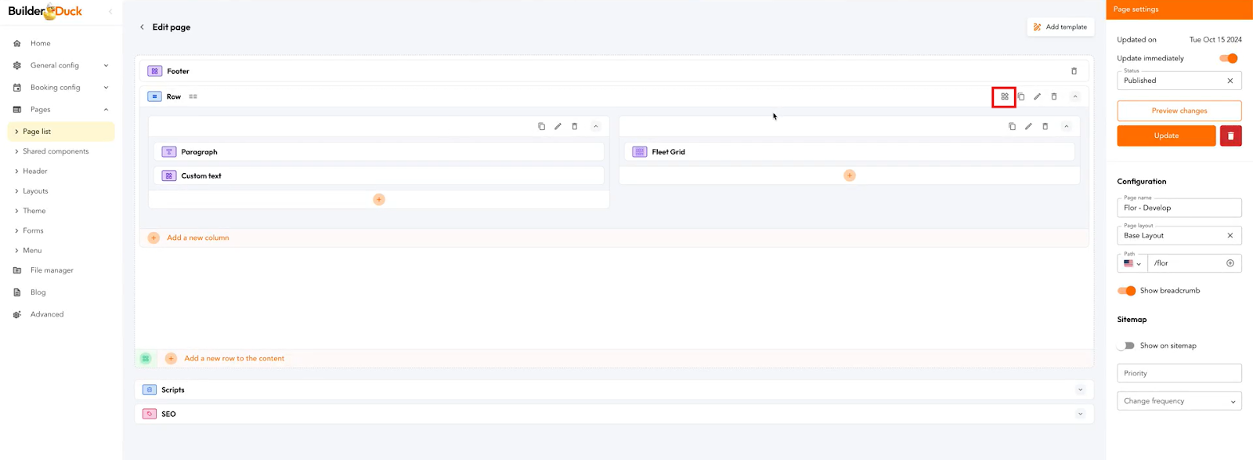
Task: Duplicate the left column with copy icon
Action: point(541,127)
